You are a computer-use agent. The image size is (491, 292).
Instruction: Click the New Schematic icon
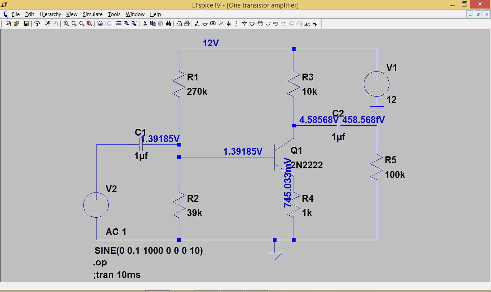click(8, 24)
